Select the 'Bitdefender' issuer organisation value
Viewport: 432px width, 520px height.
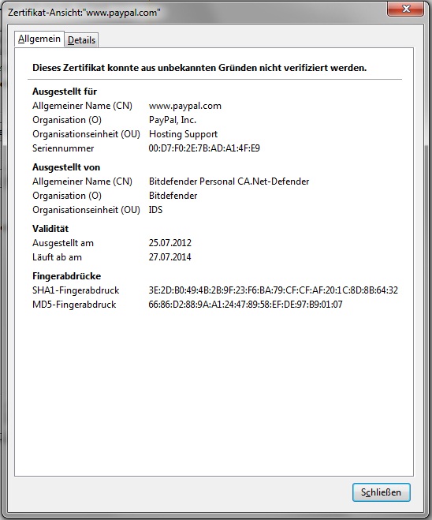click(x=173, y=196)
